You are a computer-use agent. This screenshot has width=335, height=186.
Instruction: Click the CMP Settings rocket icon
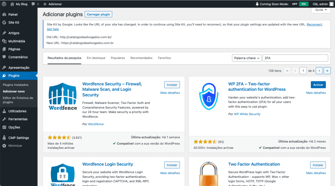[x=4, y=138]
